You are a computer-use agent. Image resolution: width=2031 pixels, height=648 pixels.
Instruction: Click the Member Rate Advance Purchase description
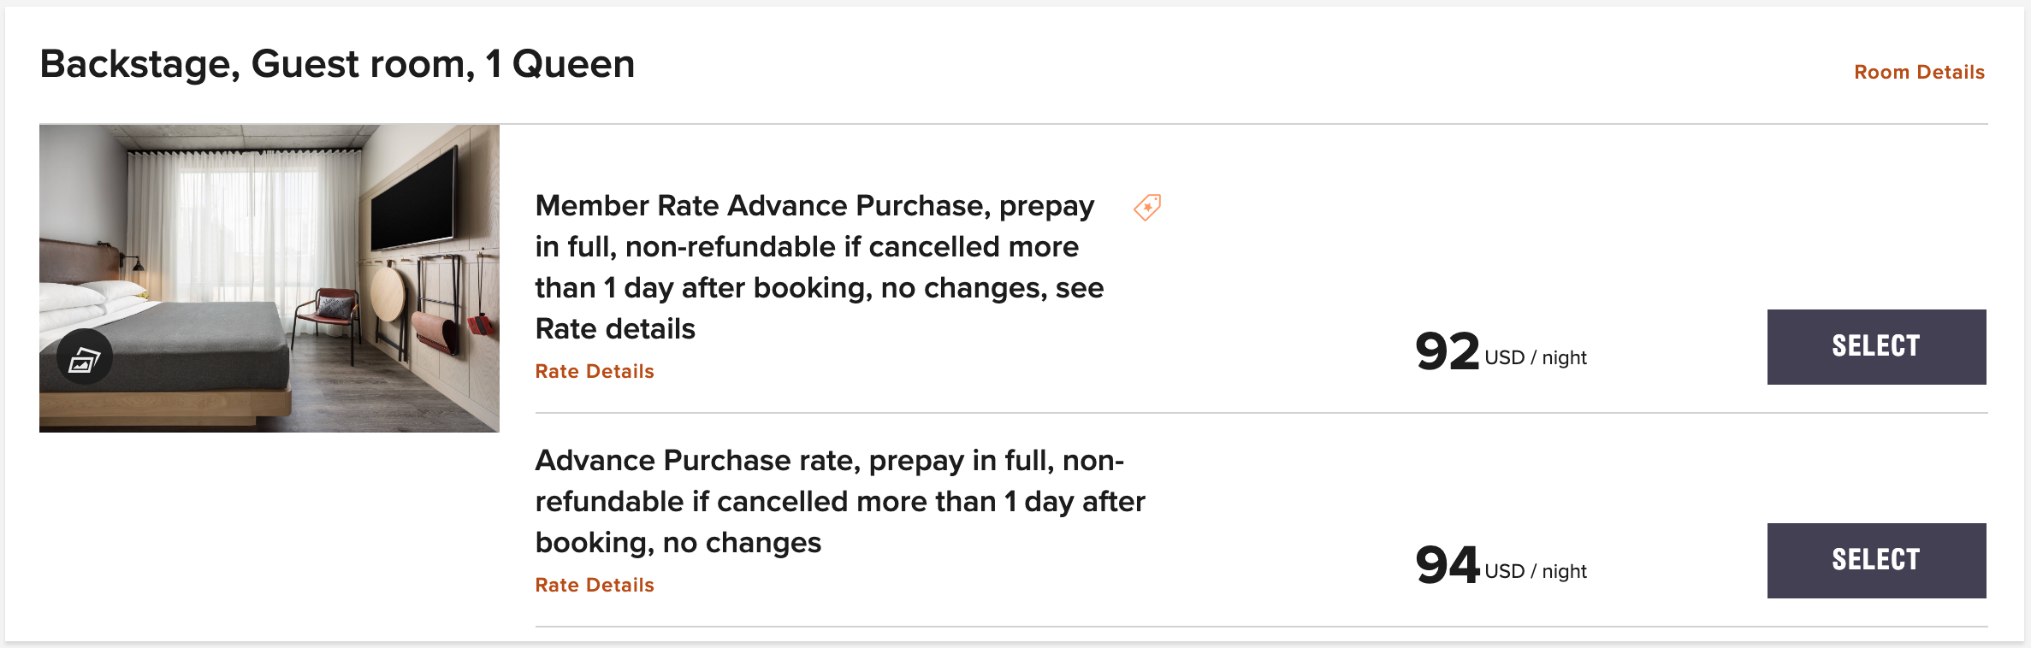point(819,267)
